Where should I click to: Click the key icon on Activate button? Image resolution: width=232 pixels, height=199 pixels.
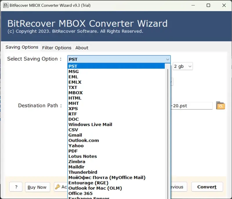(57, 187)
